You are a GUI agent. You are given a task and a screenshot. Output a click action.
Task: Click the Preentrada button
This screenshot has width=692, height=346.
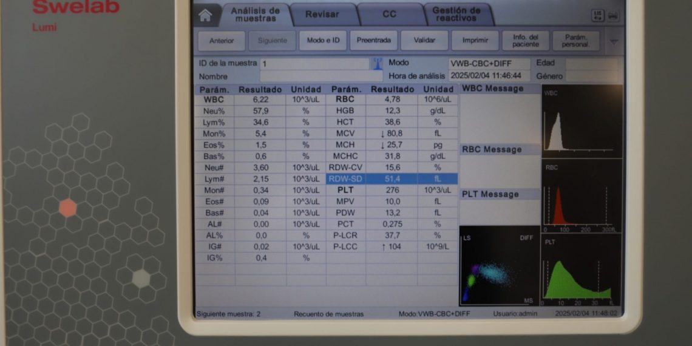pyautogui.click(x=373, y=41)
